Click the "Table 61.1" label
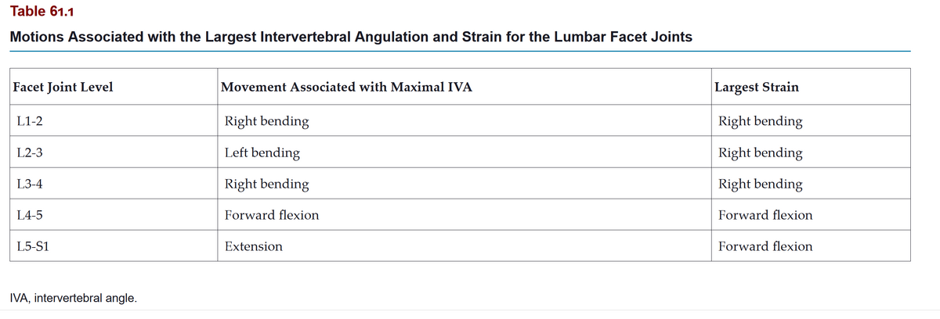 tap(48, 12)
